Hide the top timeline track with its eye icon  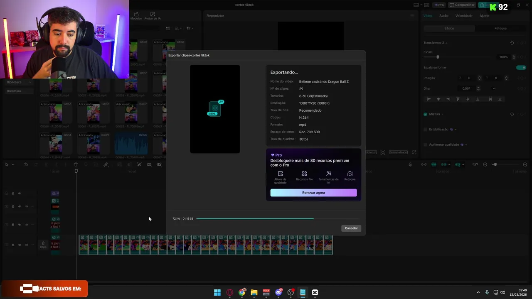20,194
